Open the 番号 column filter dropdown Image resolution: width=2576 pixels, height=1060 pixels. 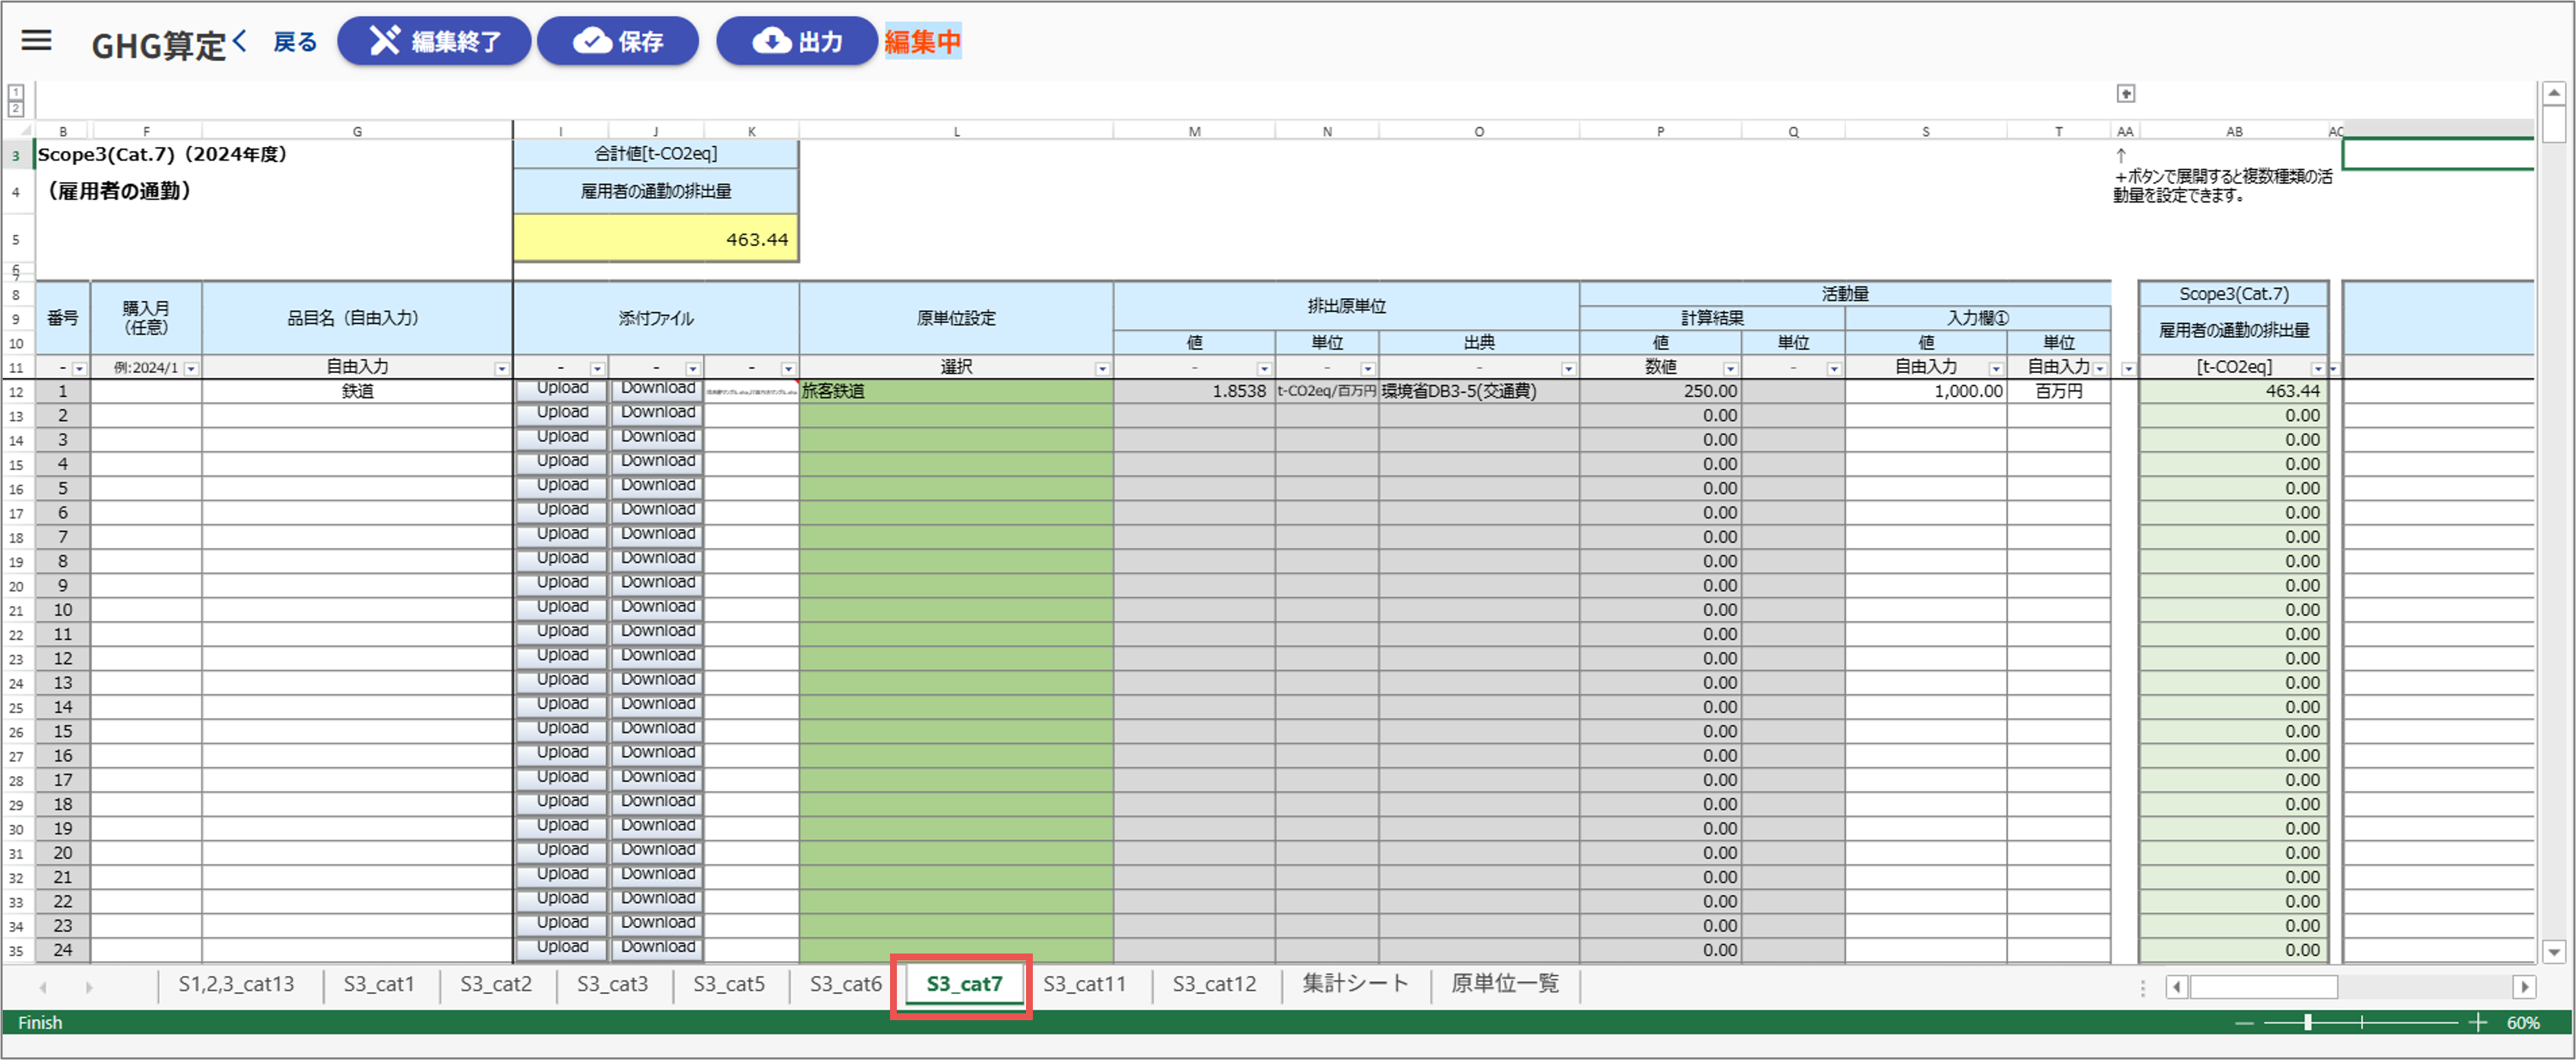coord(79,369)
